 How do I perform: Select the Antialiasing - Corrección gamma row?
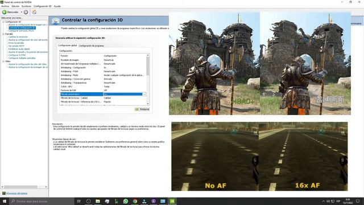[103, 79]
